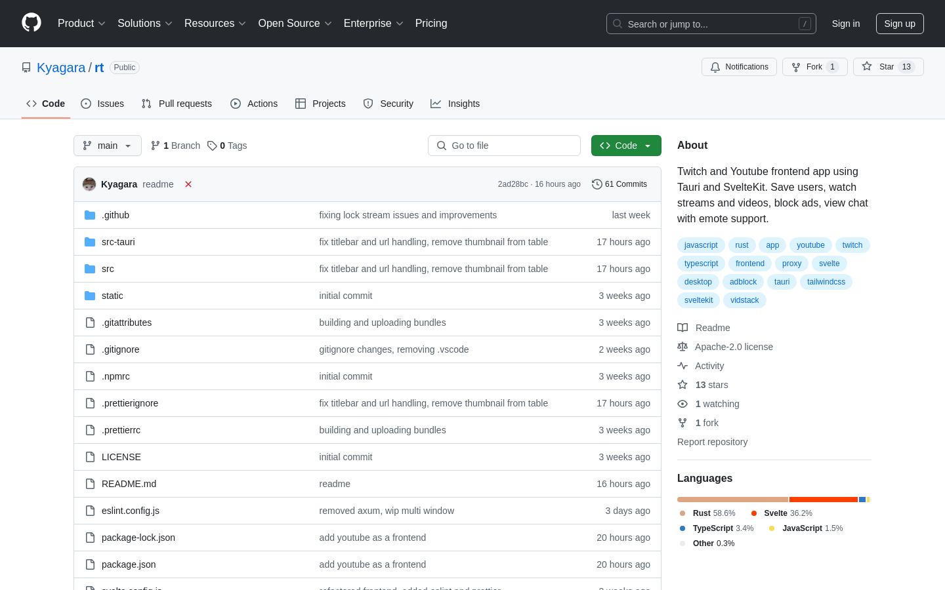Click the branch icon beside 1 Branch

[x=156, y=146]
